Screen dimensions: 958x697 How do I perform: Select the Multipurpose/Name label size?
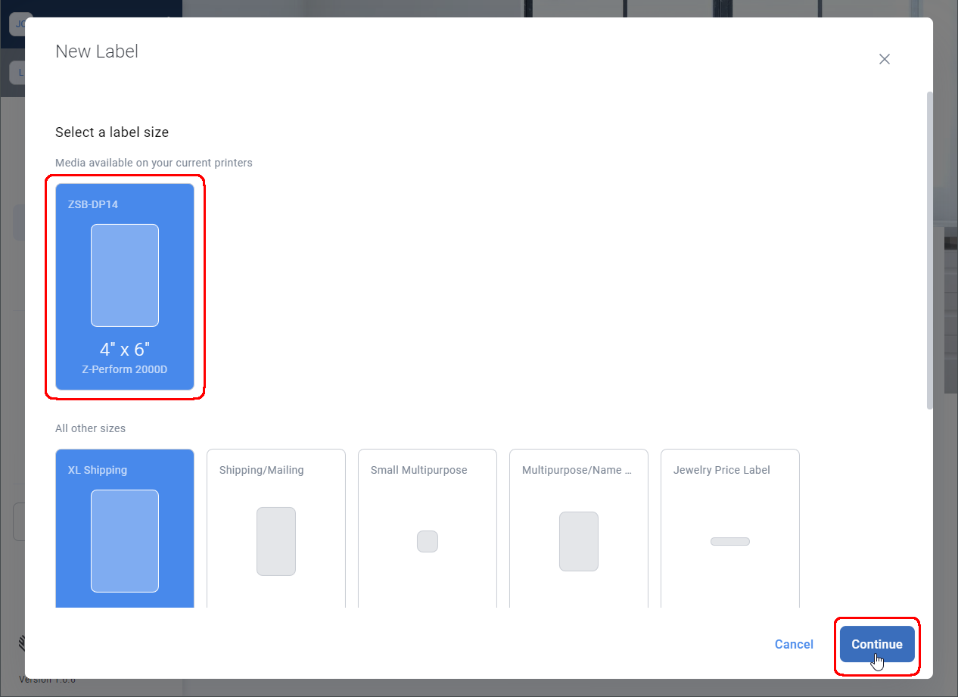point(578,530)
